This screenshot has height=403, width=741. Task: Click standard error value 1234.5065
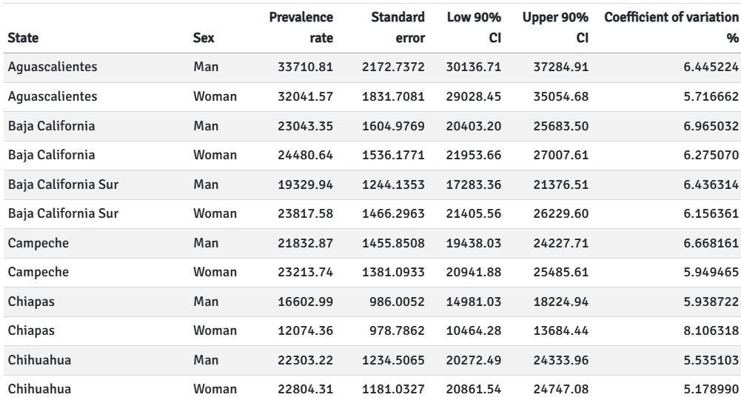[x=393, y=360]
